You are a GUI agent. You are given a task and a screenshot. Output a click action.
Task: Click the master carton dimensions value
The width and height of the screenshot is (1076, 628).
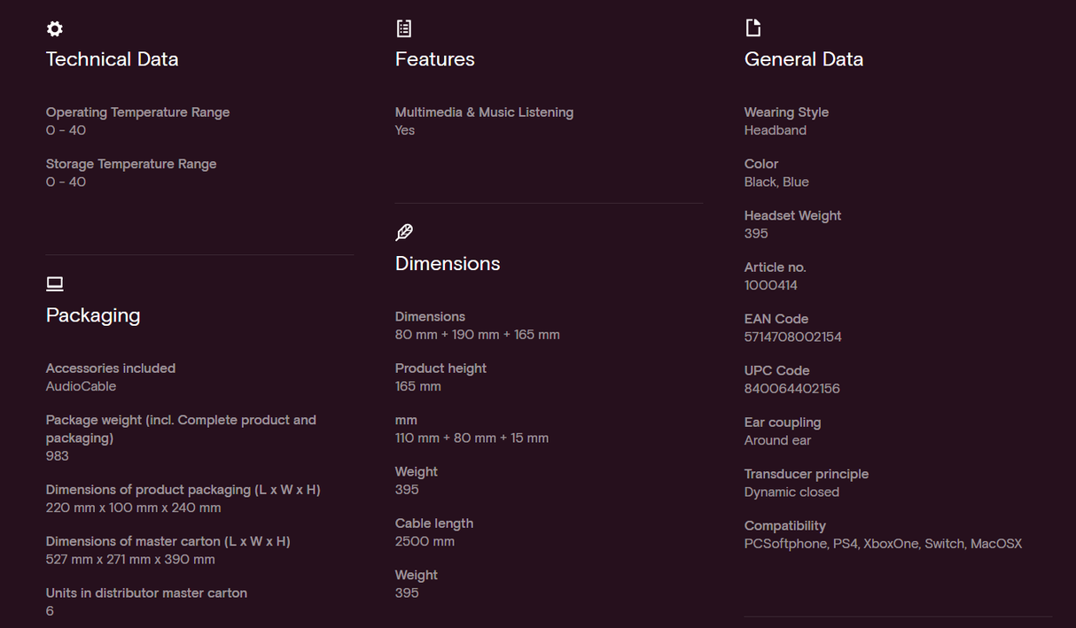click(x=130, y=560)
